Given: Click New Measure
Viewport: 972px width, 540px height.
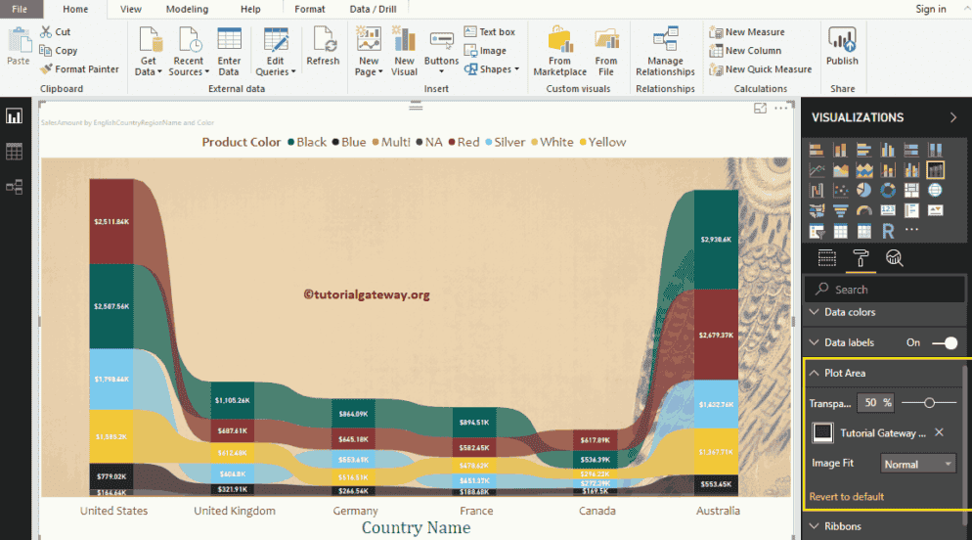Looking at the screenshot, I should tap(748, 31).
